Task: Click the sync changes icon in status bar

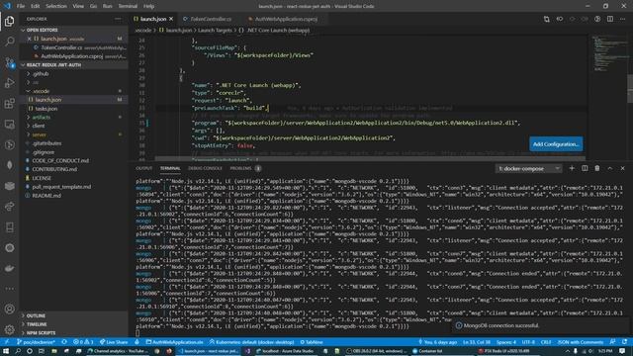Action: (64, 342)
